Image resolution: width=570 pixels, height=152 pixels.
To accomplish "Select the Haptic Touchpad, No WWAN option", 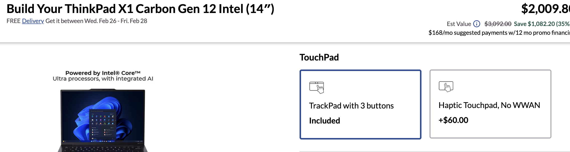I will pos(490,104).
